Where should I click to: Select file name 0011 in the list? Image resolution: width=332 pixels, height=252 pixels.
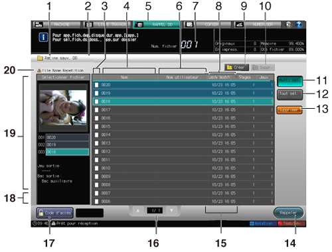point(106,160)
